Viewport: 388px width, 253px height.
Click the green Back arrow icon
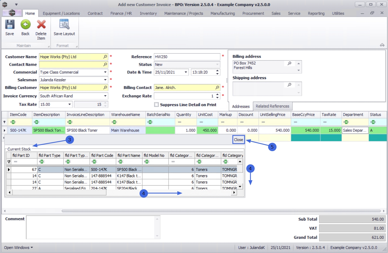point(25,25)
